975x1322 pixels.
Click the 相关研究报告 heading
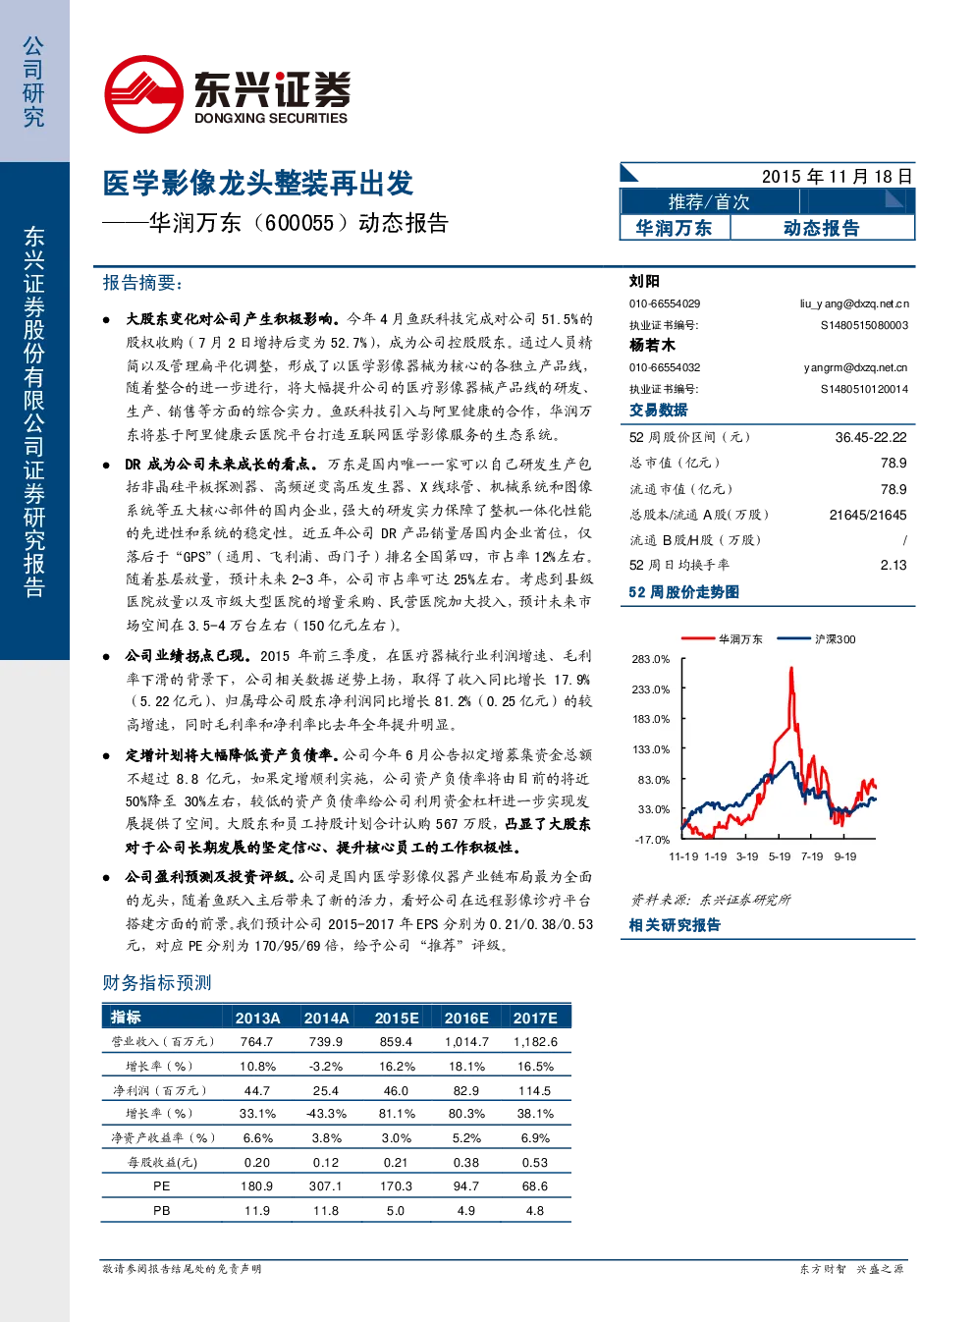click(x=675, y=925)
